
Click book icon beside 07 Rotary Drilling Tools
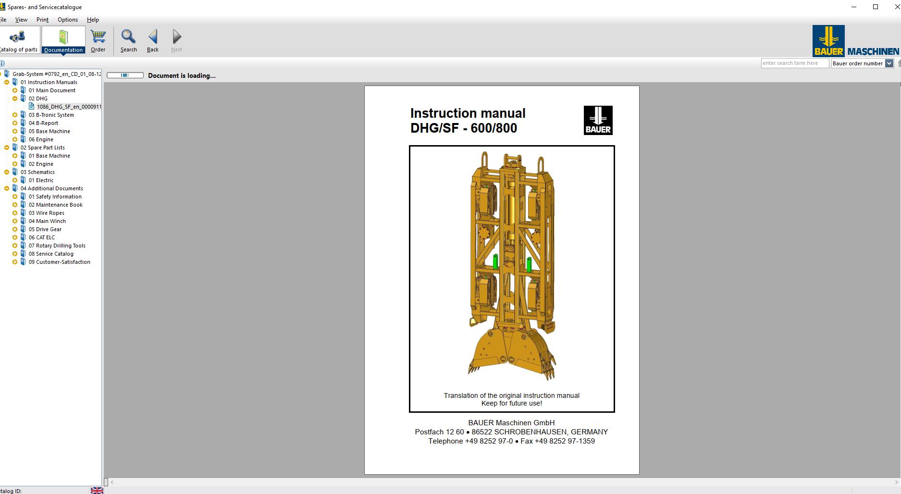point(23,246)
